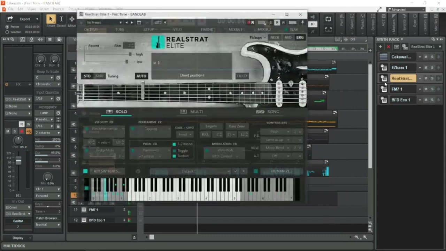446x251 pixels.
Task: Click the Latch arpeggiator button
Action: 44,113
